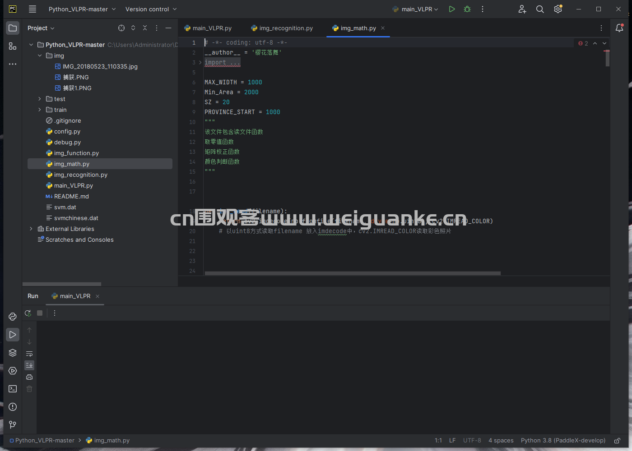Run the main_VLPR configuration
The width and height of the screenshot is (632, 451).
452,9
